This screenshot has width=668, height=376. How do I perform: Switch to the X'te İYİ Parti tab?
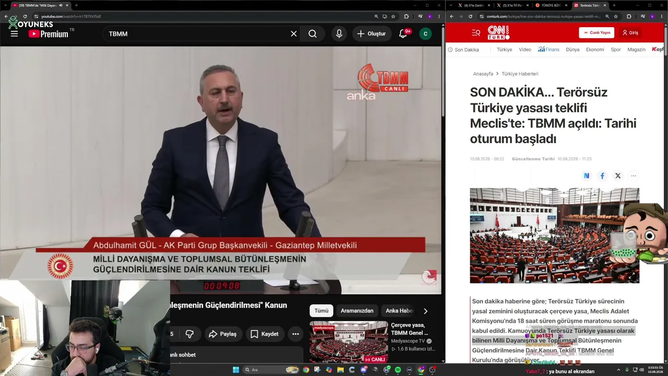coord(512,5)
